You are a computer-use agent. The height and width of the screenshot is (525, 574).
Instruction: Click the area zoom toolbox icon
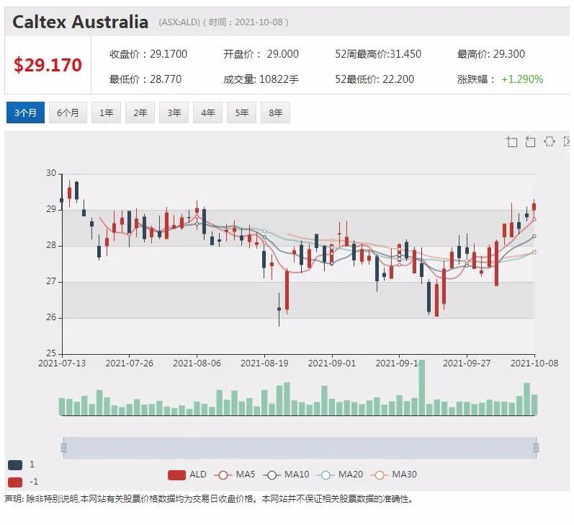coord(511,141)
